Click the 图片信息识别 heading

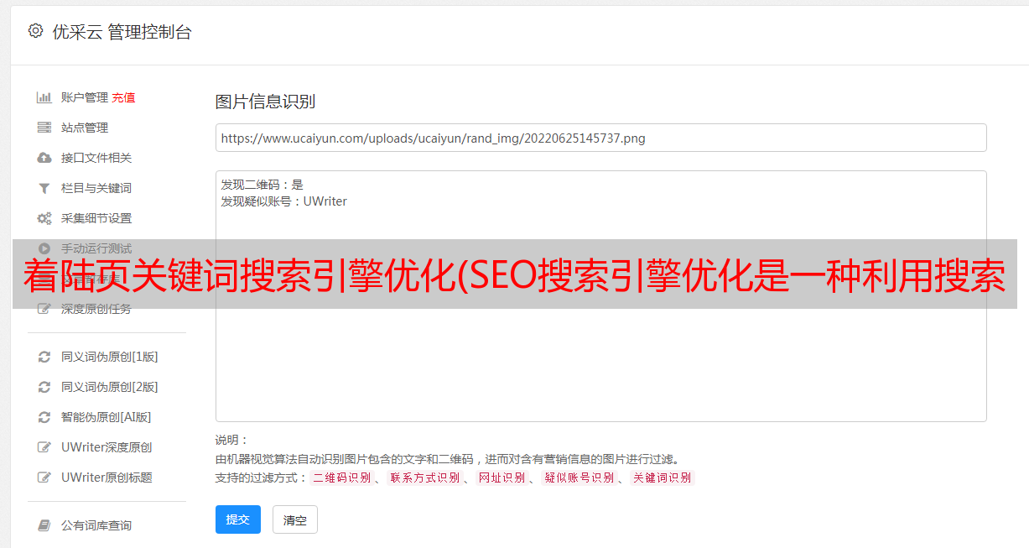tap(265, 102)
